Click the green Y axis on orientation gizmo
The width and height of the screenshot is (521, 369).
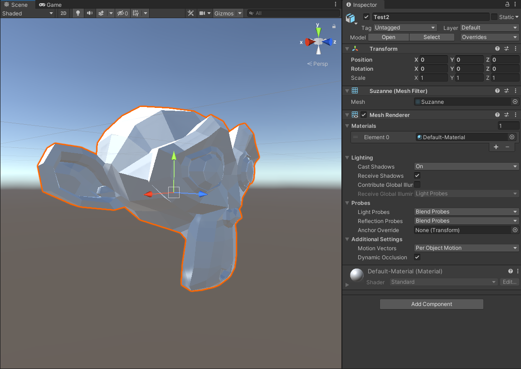click(319, 32)
